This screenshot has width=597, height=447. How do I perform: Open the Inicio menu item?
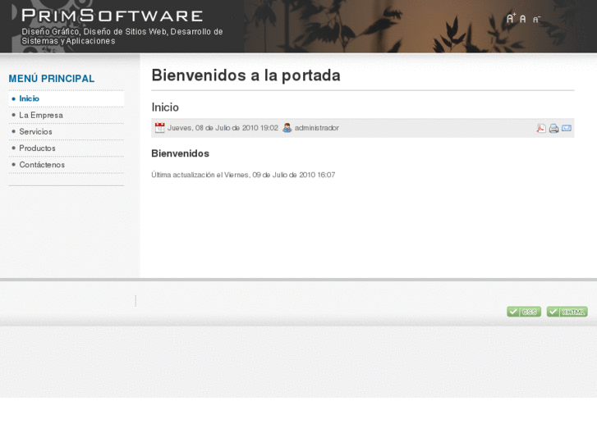[x=67, y=99]
